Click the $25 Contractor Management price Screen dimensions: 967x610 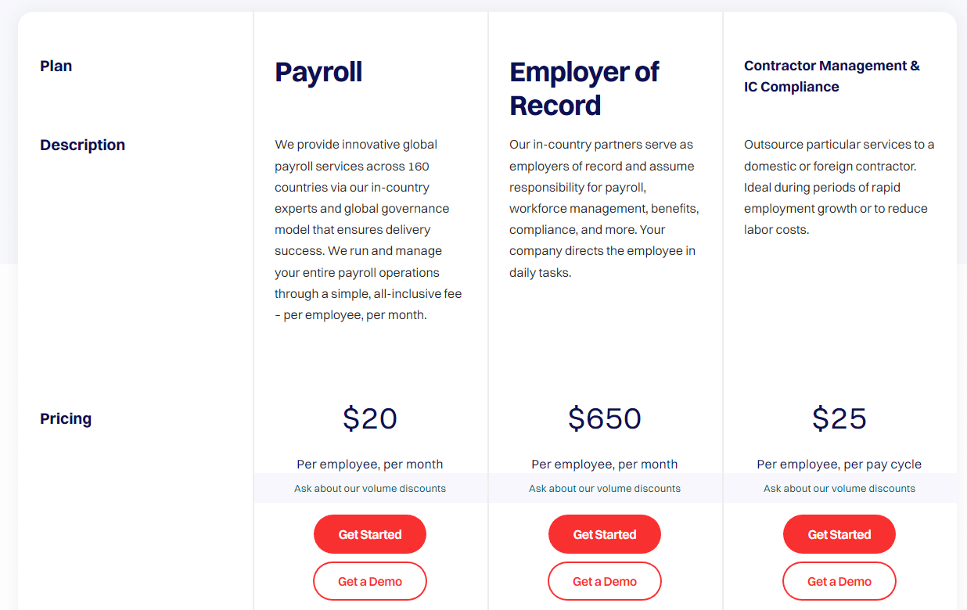[x=839, y=419]
